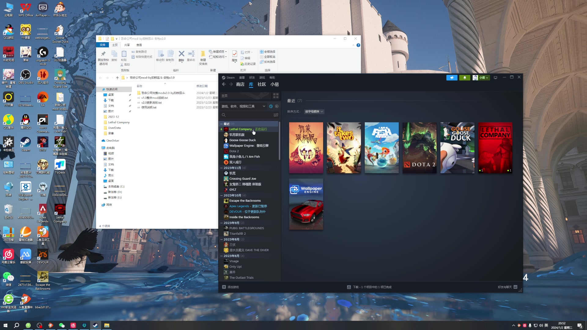Switch to the 查看 ribbon tab in Explorer

(x=139, y=45)
